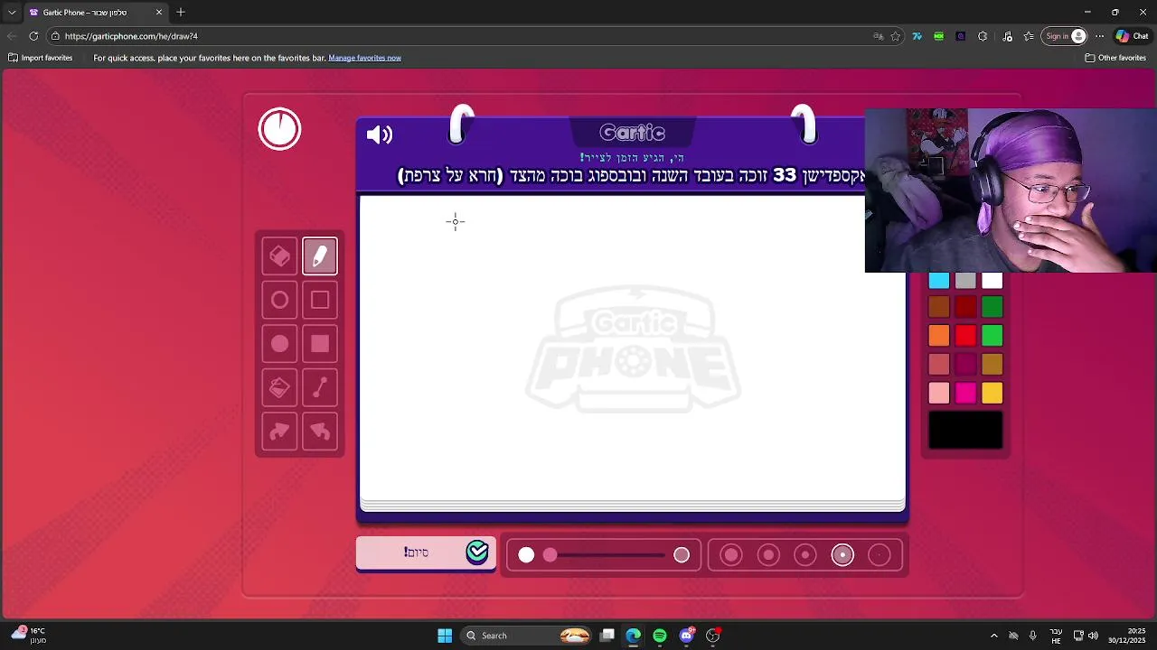Select second brush thickness option
Viewport: 1157px width, 650px height.
[x=768, y=555]
